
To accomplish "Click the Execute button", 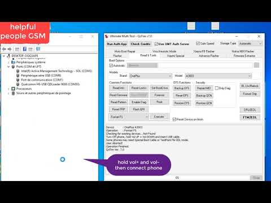I will point(159,117).
